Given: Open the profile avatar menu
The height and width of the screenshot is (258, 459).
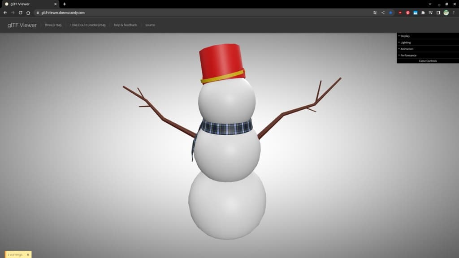Looking at the screenshot, I should click(x=446, y=13).
